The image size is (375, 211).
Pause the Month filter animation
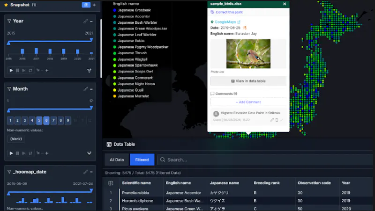point(17,153)
